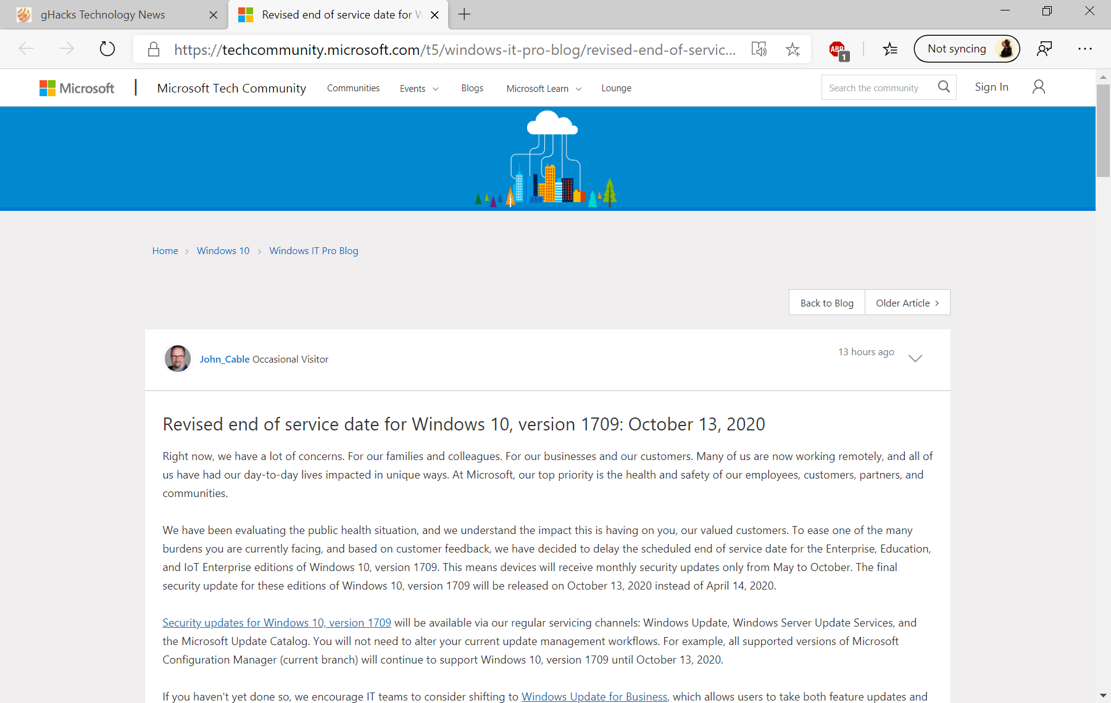Open Read Aloud / Immersive Reader icon
Image resolution: width=1111 pixels, height=703 pixels.
(759, 49)
